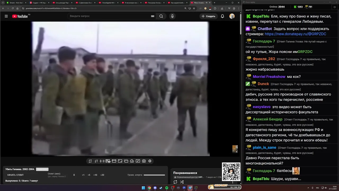339x191 pixels.
Task: Switch to the Как маркетплейсы tab
Action: pos(178,3)
